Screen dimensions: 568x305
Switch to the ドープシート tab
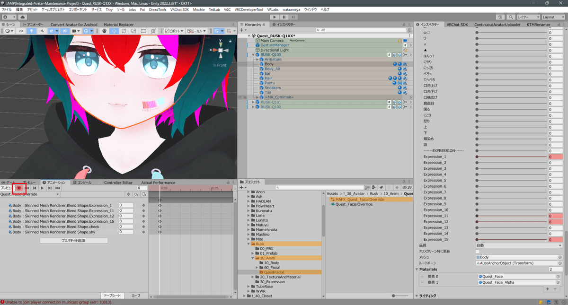pos(112,296)
